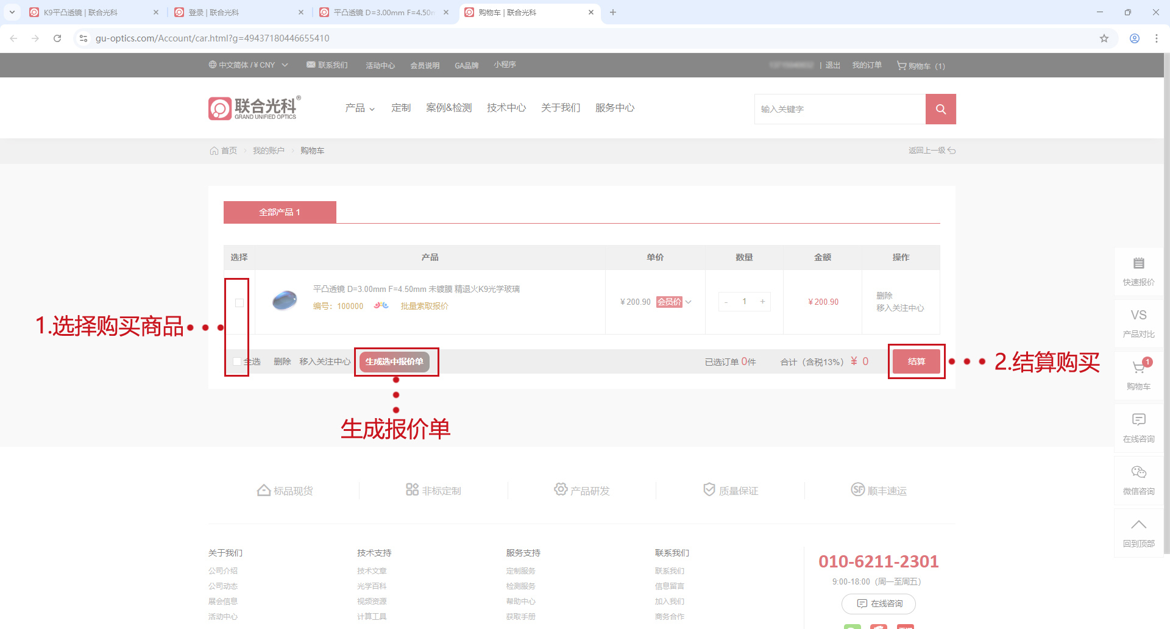
Task: Click 生成选中报价单 button
Action: tap(394, 361)
